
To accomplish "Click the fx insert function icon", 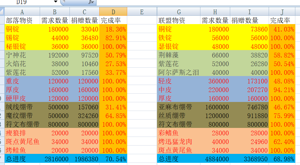I will [x=91, y=2].
